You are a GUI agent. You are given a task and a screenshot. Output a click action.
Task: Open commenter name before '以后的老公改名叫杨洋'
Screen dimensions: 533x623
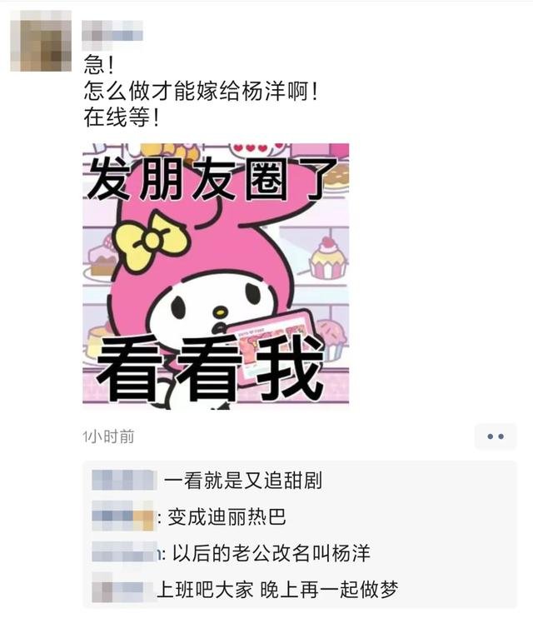125,552
